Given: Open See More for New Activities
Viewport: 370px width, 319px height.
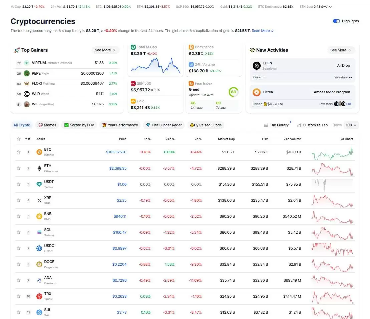Looking at the screenshot, I should (x=341, y=50).
